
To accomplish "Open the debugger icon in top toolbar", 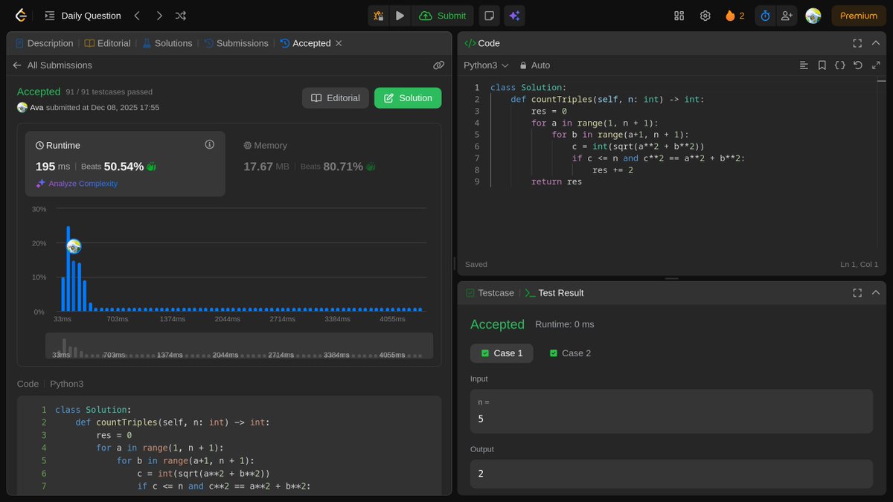I will click(379, 16).
